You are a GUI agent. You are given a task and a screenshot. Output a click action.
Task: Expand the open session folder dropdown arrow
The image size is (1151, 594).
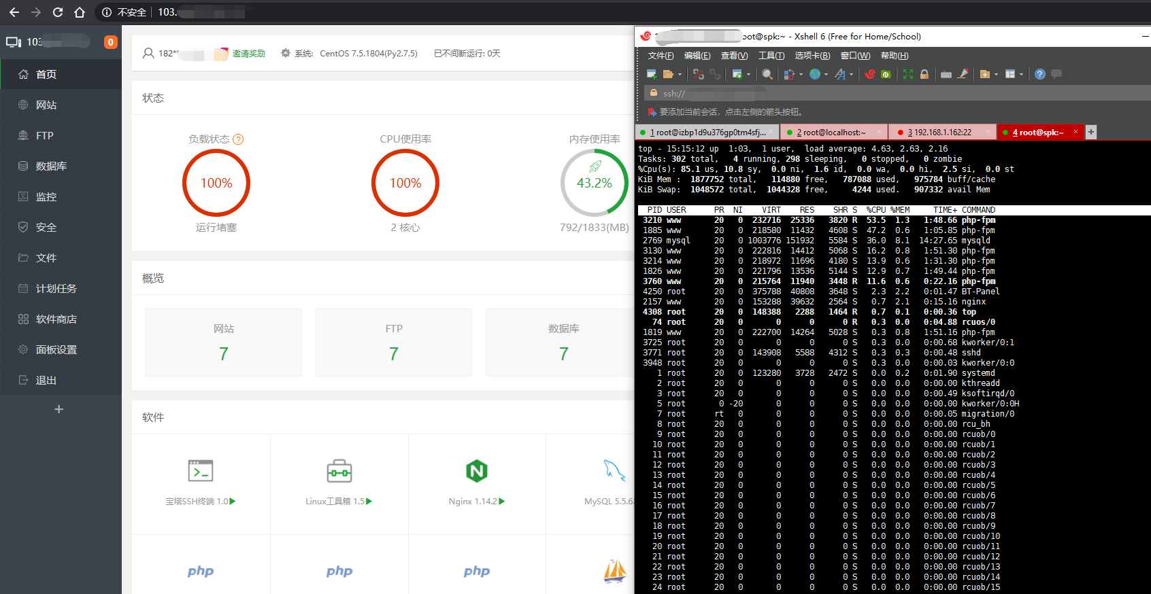point(680,75)
